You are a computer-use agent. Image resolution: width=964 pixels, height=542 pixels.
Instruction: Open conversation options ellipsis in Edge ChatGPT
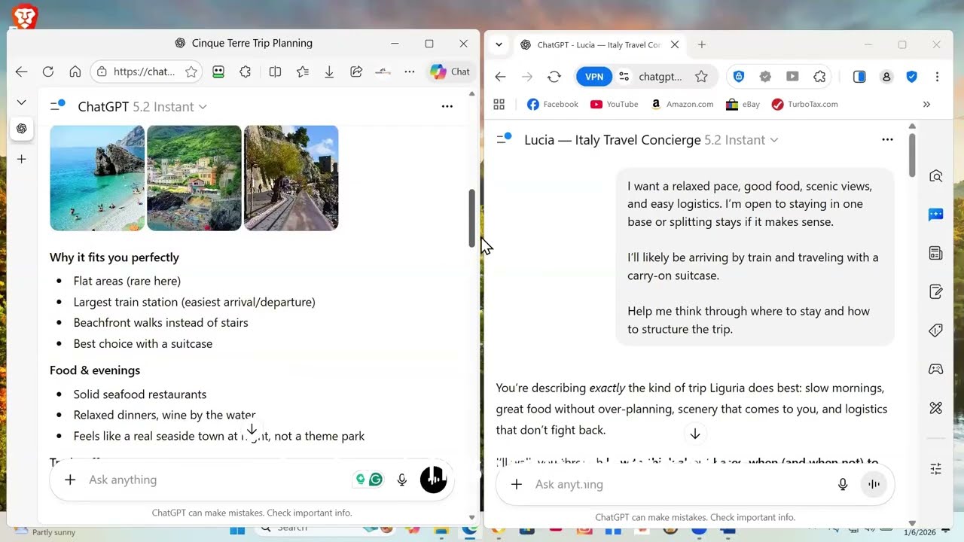447,106
